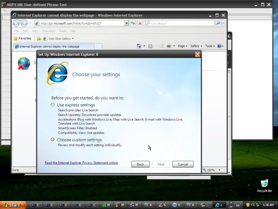Viewport: 278px width, 209px height.
Task: Click the Refresh page icon
Action: [133, 23]
